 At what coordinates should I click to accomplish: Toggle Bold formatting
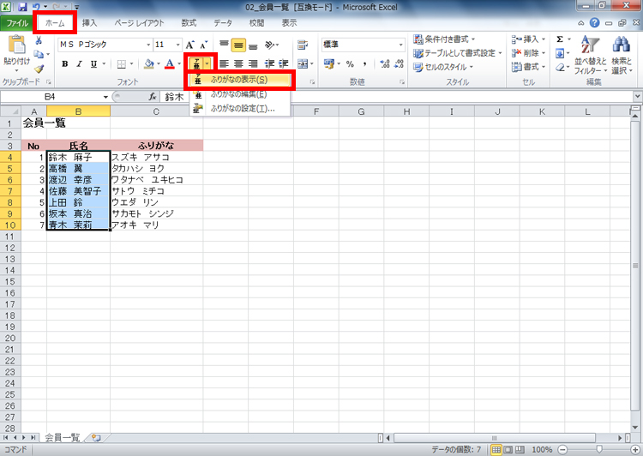point(65,64)
